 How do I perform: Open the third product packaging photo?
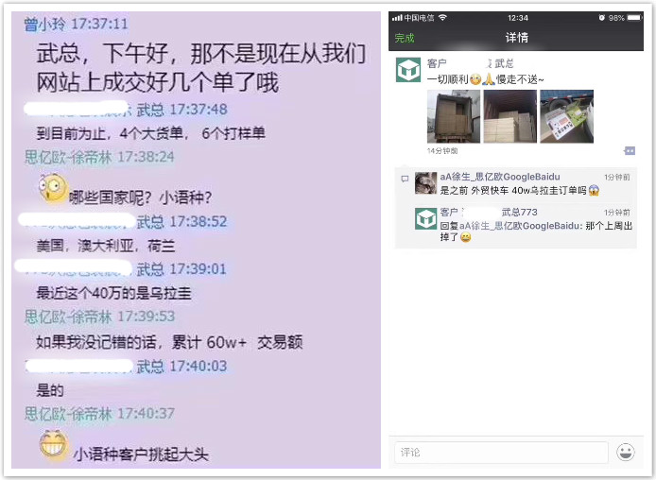pos(566,116)
